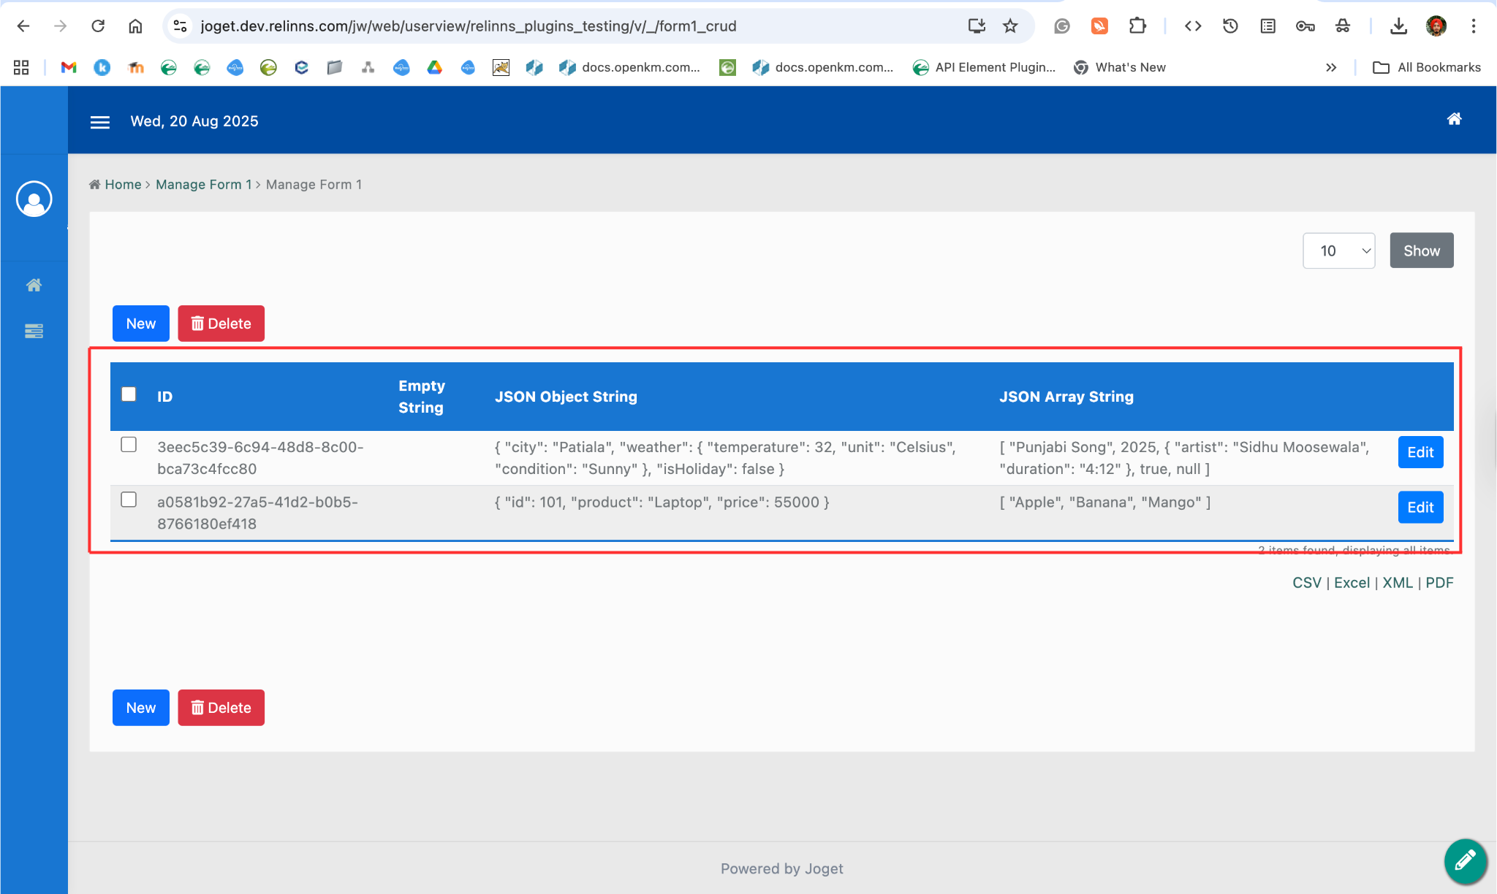Image resolution: width=1497 pixels, height=894 pixels.
Task: Click the green pencil edit floating button
Action: [x=1465, y=861]
